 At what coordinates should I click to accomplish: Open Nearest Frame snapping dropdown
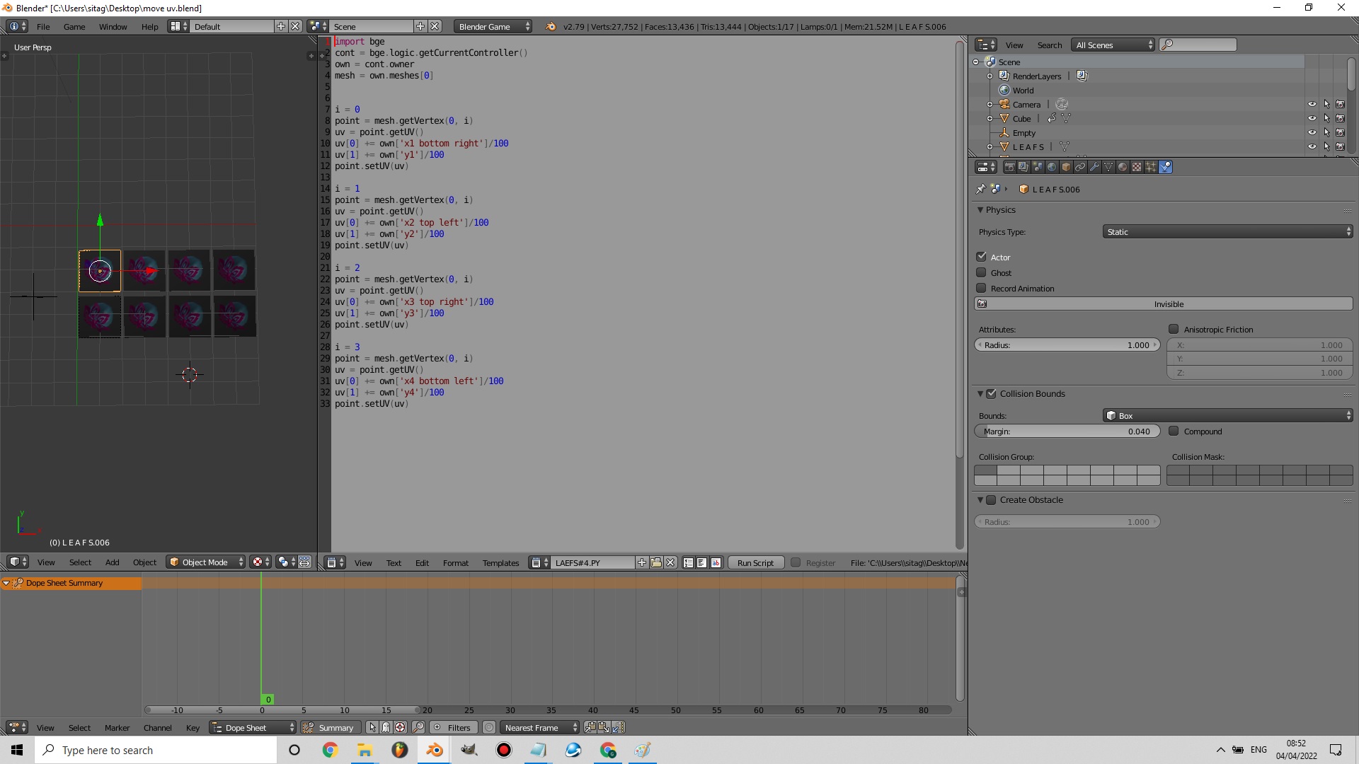click(539, 727)
